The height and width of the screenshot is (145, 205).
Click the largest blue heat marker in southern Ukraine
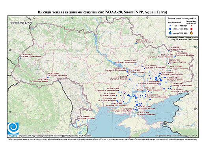137,105
